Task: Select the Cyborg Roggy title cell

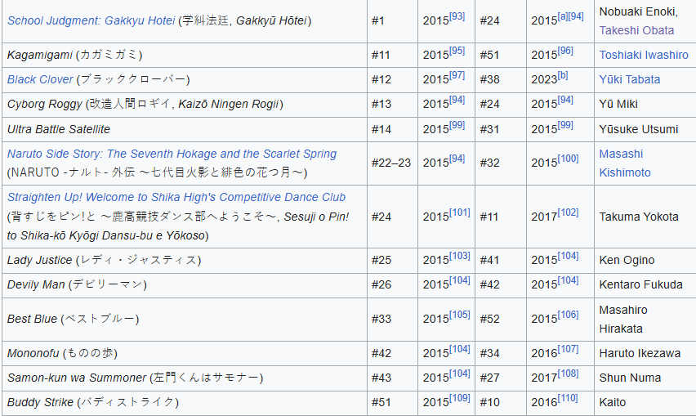Action: (x=185, y=105)
